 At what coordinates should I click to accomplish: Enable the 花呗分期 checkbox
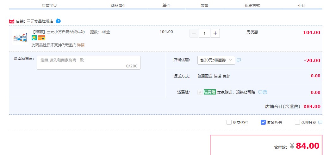(297, 122)
